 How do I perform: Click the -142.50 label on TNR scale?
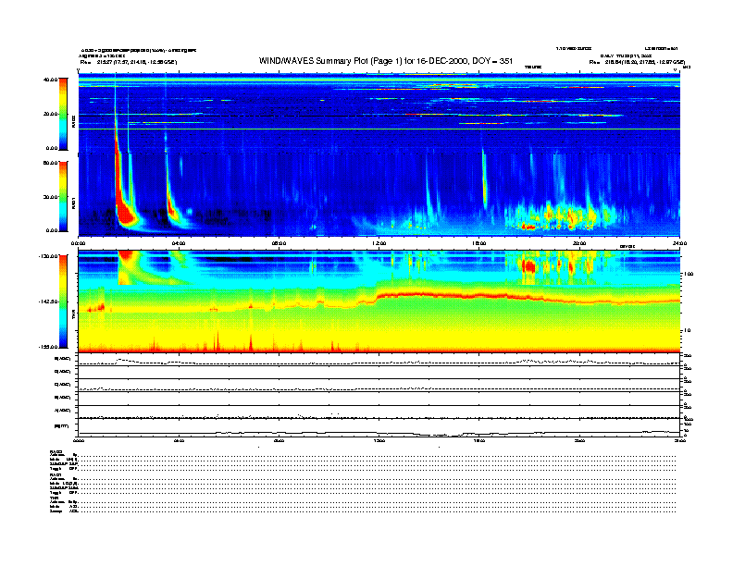point(48,301)
